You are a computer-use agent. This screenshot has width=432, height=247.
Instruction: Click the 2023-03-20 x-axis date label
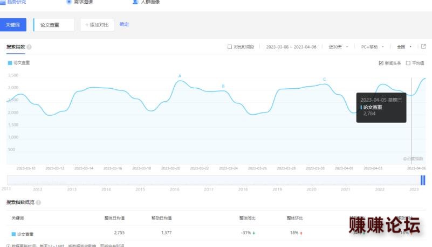click(170, 168)
